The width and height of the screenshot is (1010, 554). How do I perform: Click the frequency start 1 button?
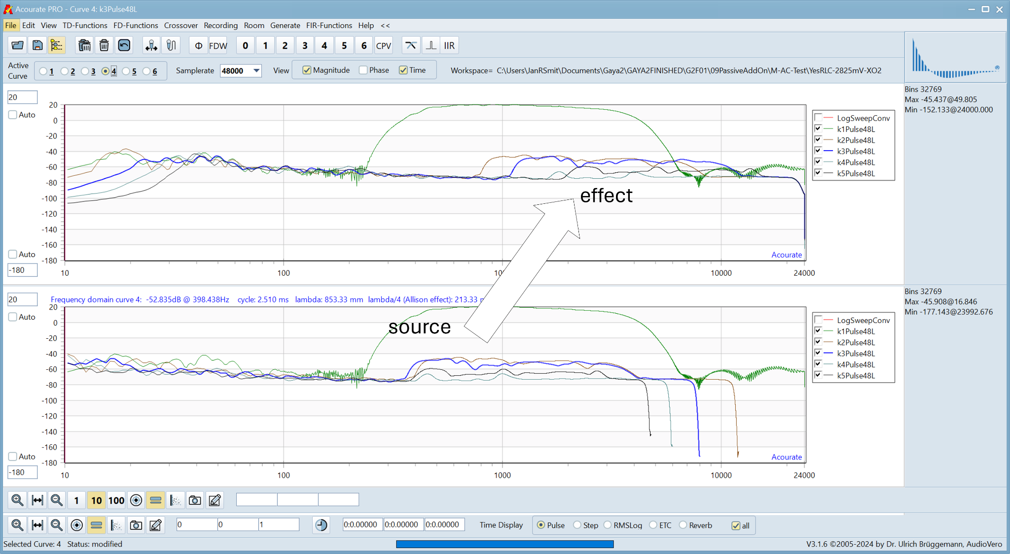coord(76,500)
